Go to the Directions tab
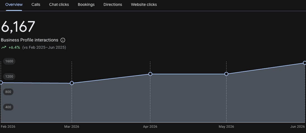 (x=113, y=4)
